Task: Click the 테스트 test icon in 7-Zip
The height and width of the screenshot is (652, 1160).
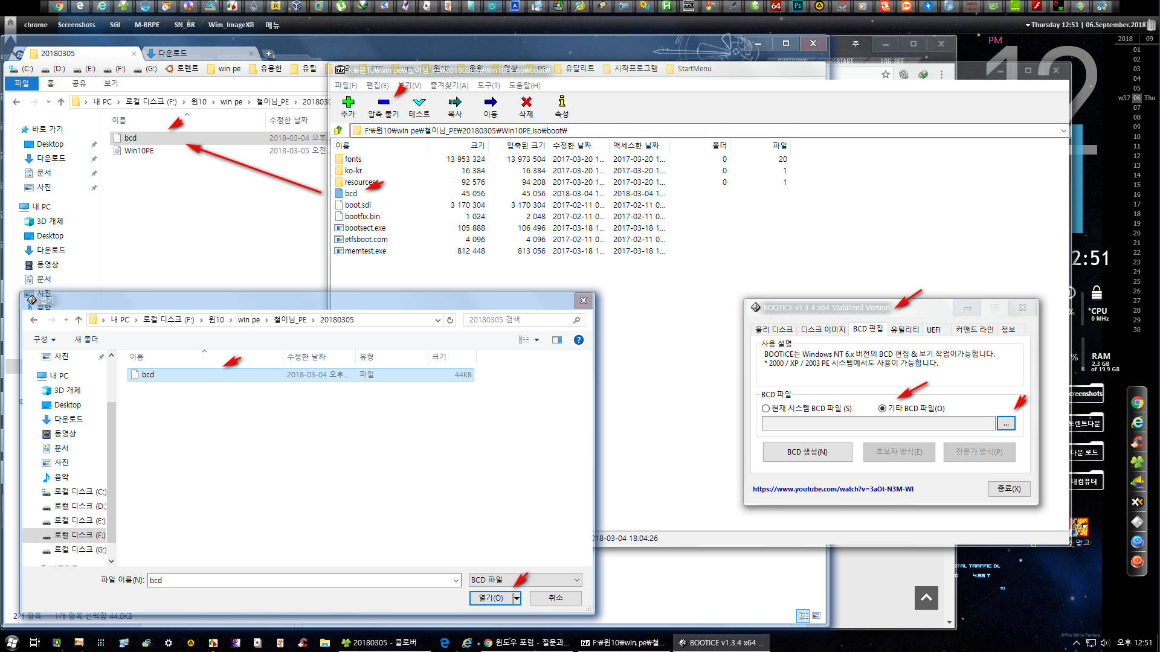Action: (x=419, y=102)
